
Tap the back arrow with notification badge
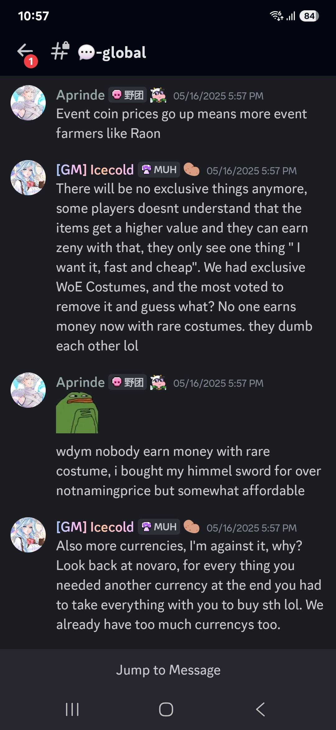click(26, 53)
